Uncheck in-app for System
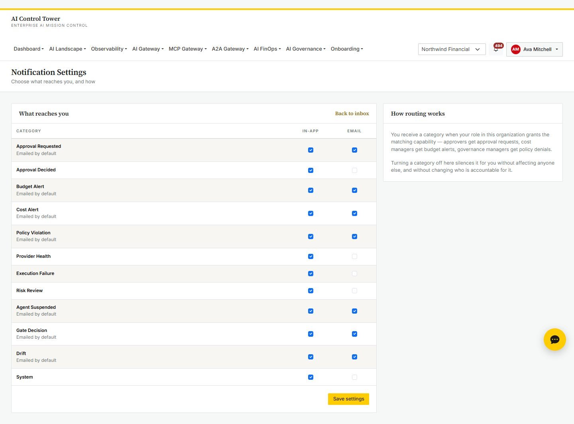Image resolution: width=574 pixels, height=424 pixels. click(x=311, y=377)
